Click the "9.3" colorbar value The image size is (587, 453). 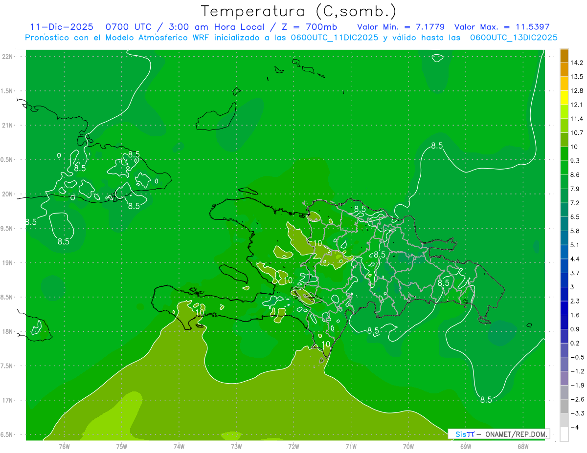coord(575,161)
